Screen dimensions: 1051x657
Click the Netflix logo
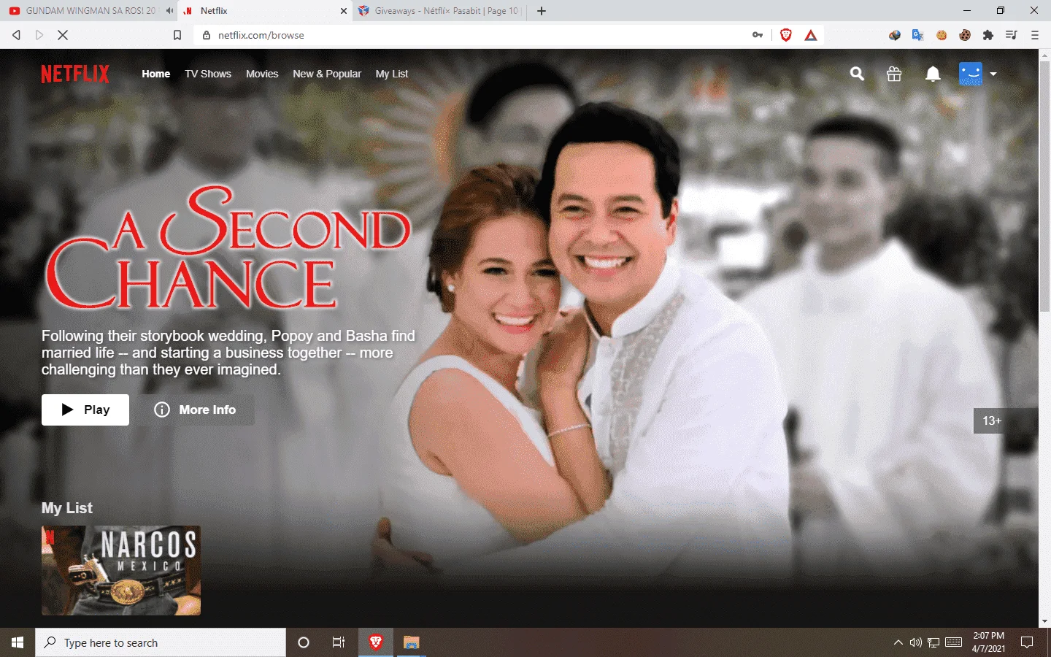tap(75, 74)
